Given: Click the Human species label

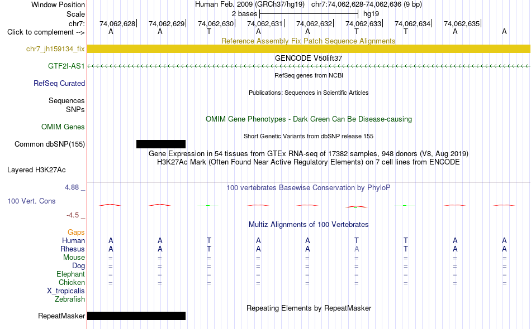Looking at the screenshot, I should [73, 241].
